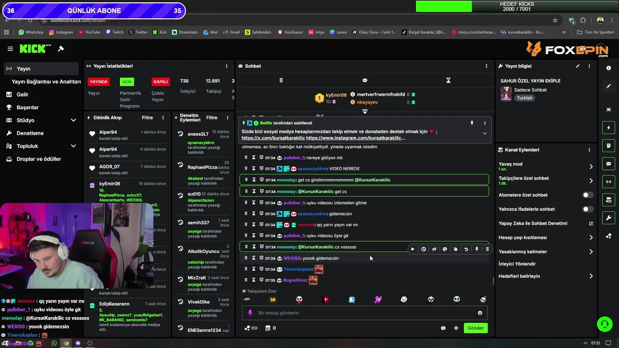Image resolution: width=619 pixels, height=348 pixels.
Task: Open the instagram.com/kursatkarakilic link
Action: (x=355, y=138)
